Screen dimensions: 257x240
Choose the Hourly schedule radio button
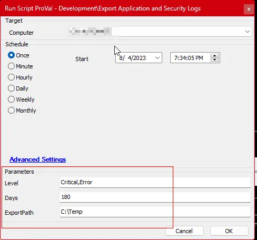point(20,77)
